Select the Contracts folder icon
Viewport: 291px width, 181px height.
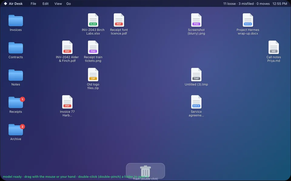pyautogui.click(x=15, y=48)
